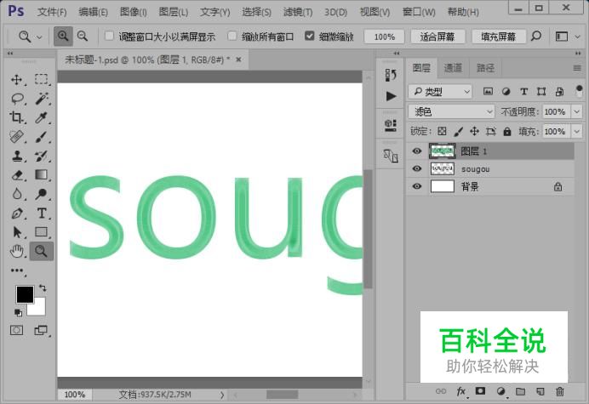This screenshot has width=589, height=404.
Task: Open the 文件(F) menu
Action: (x=52, y=12)
